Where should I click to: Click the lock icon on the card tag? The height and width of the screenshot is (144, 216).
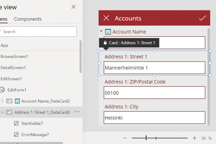pos(105,43)
